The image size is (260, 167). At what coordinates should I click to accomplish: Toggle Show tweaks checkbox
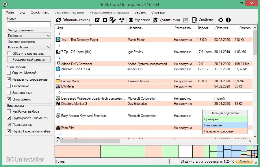tap(9, 99)
